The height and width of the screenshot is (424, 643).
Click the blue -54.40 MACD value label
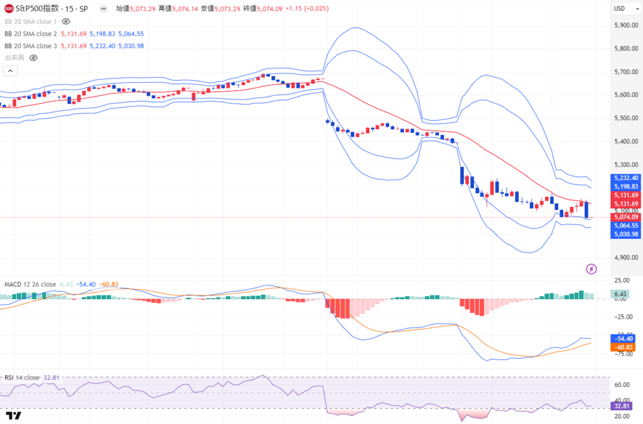(626, 338)
